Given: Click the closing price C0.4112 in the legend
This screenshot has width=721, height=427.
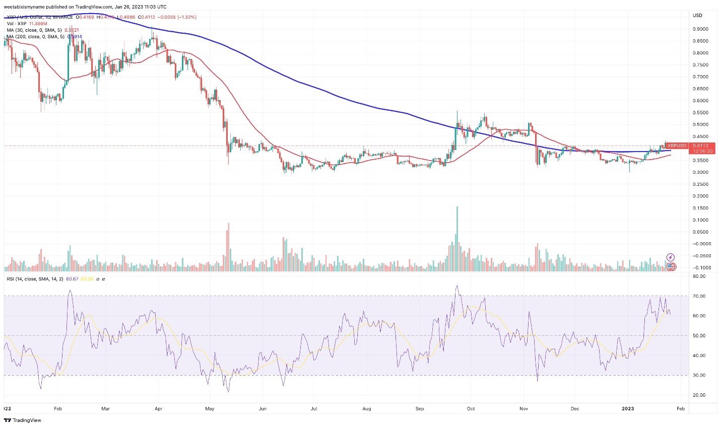Looking at the screenshot, I should click(x=147, y=16).
